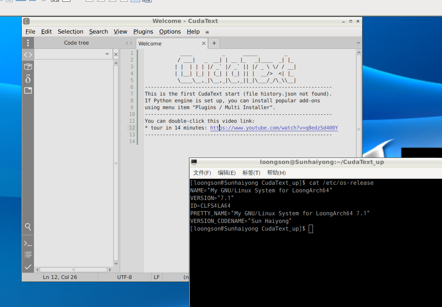
Task: Select the Welcome tab
Action: (150, 43)
